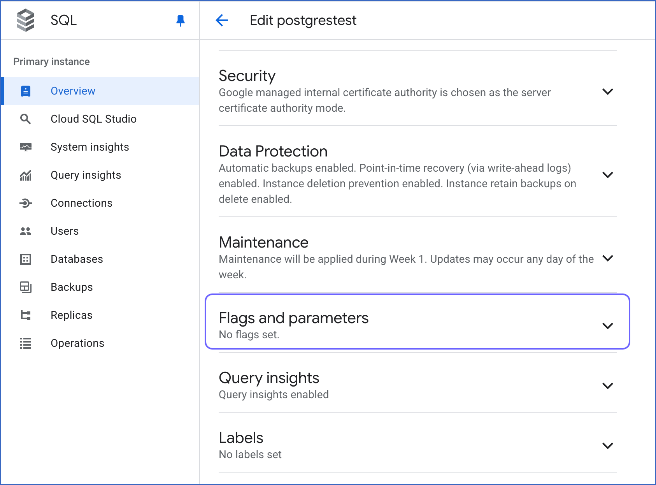Expand the Data Protection section chevron
The image size is (656, 485).
click(608, 175)
